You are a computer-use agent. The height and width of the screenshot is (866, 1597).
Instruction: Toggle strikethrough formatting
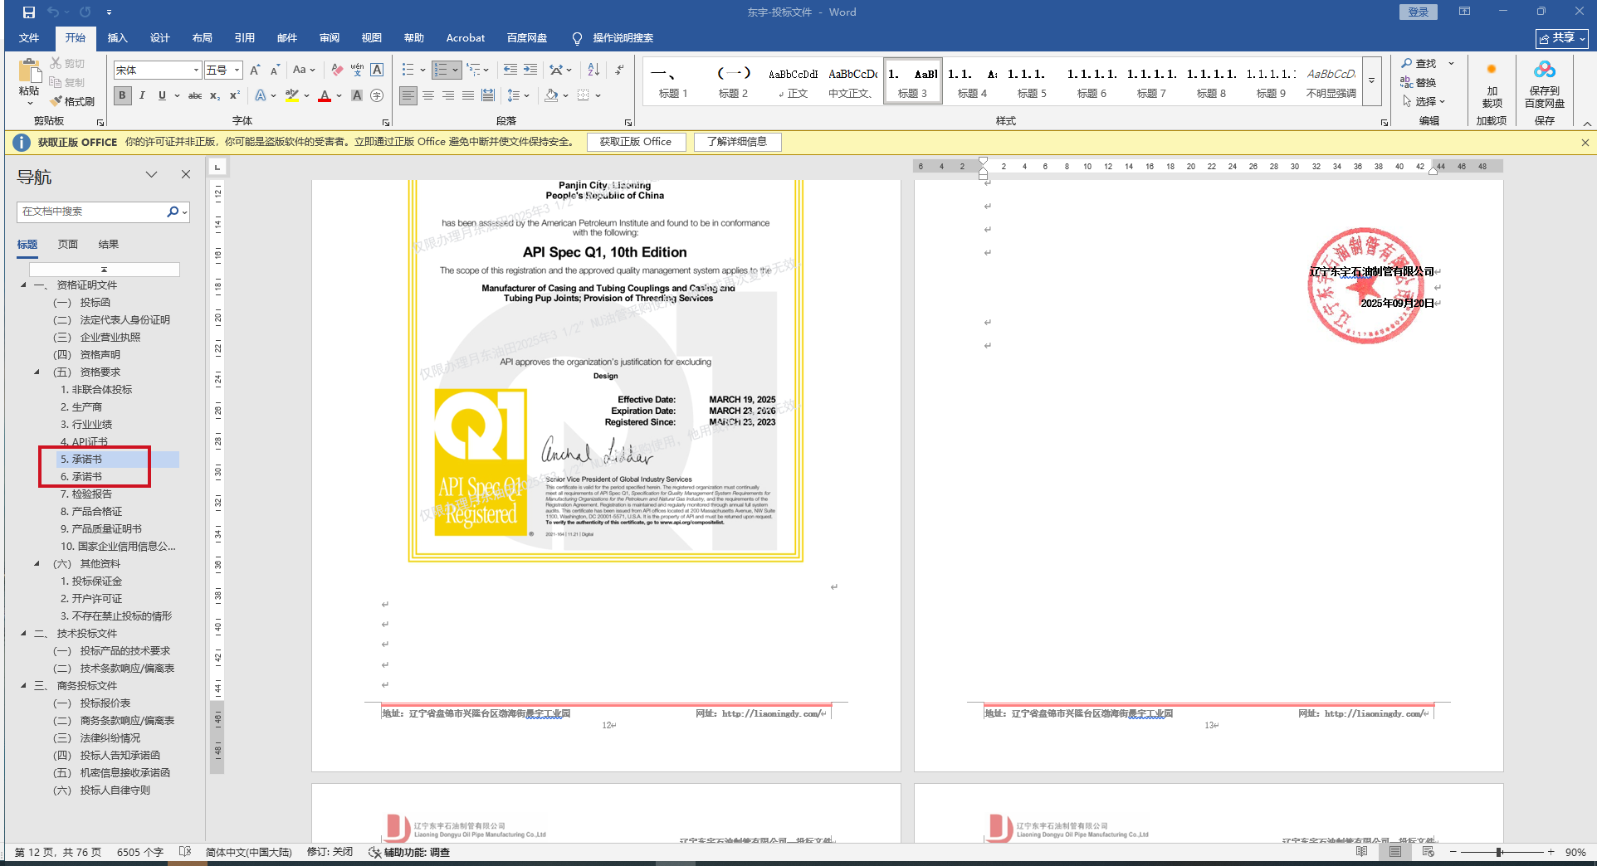195,95
